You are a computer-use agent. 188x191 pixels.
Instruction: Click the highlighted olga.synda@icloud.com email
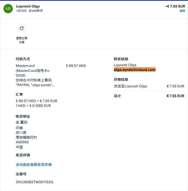coord(135,70)
